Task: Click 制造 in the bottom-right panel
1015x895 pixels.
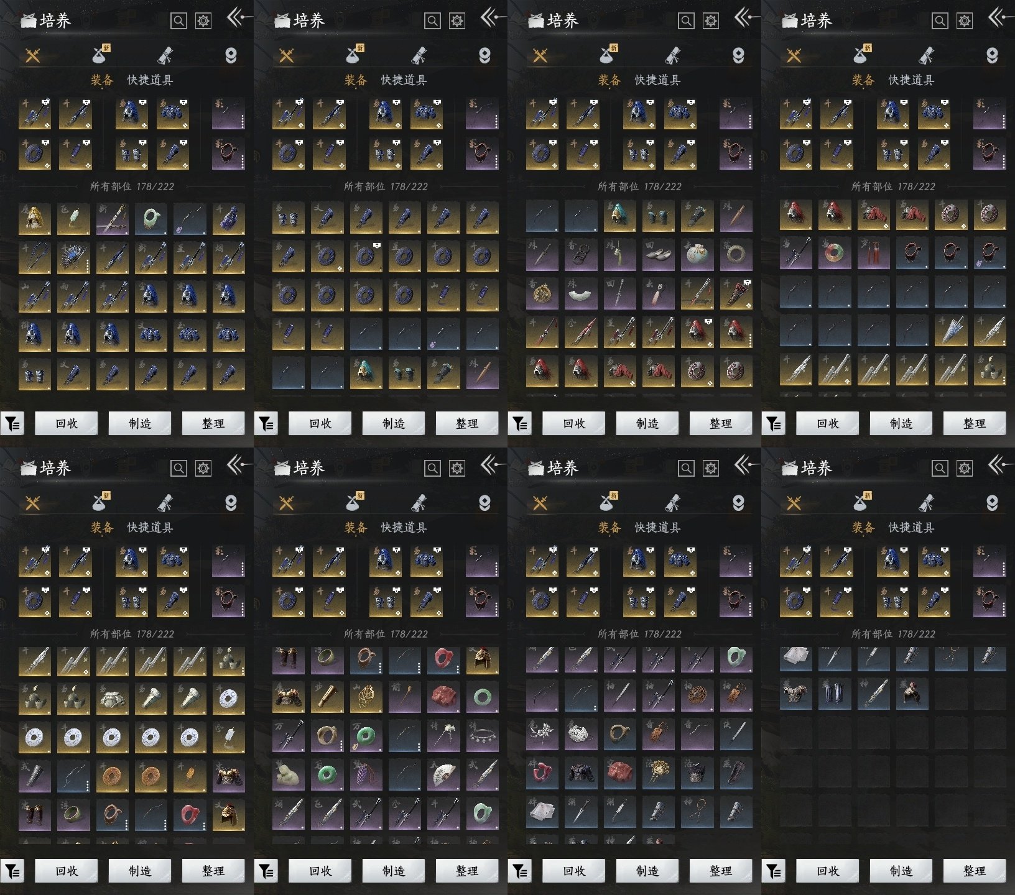Action: pos(901,871)
